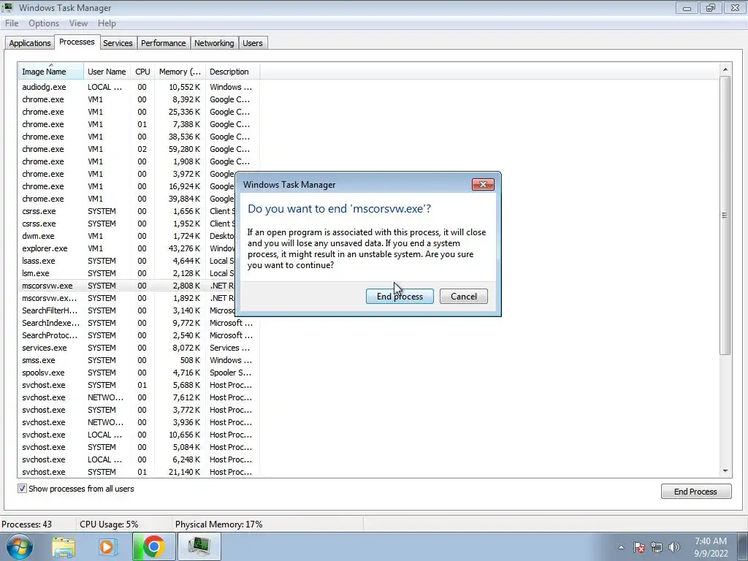The image size is (748, 561).
Task: Click the Task Manager title bar icon
Action: [7, 7]
